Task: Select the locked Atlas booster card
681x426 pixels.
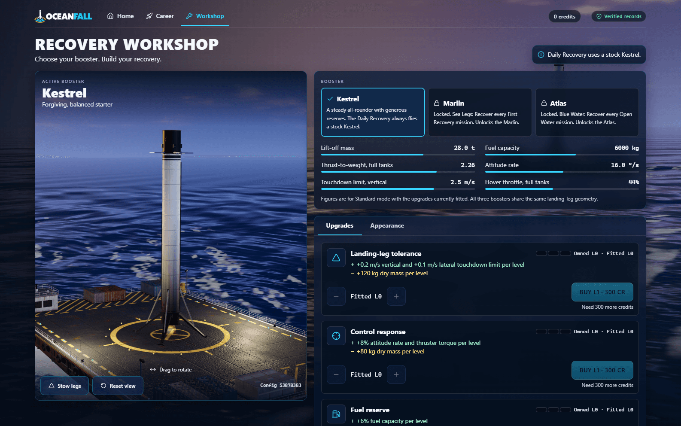Action: point(587,113)
